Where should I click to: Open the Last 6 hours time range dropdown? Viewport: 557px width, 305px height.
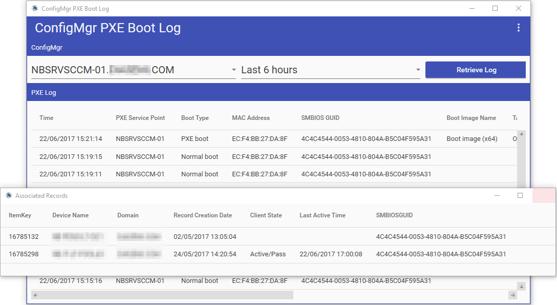coord(418,70)
